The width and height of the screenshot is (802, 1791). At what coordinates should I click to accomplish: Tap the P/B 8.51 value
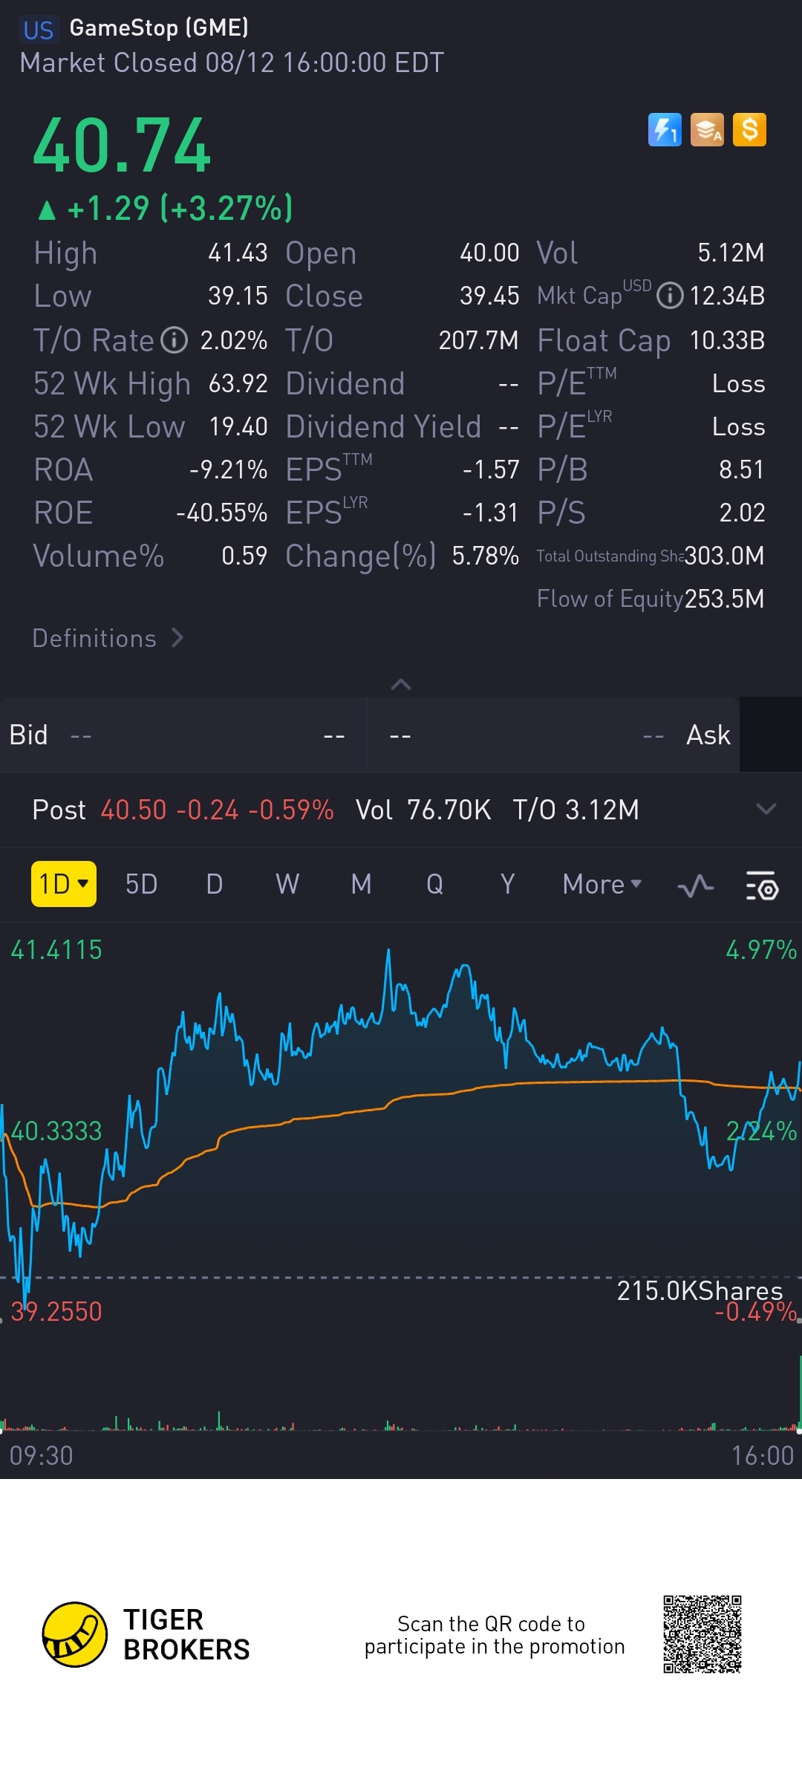click(x=741, y=469)
